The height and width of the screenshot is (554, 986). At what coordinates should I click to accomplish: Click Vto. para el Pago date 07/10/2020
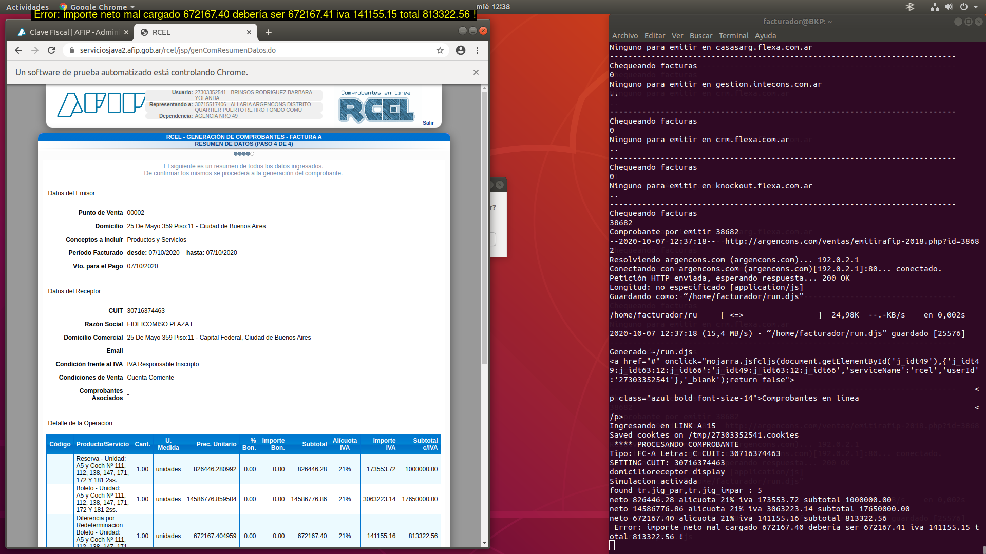[x=142, y=266]
